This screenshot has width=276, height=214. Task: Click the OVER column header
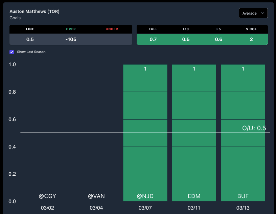pyautogui.click(x=71, y=29)
